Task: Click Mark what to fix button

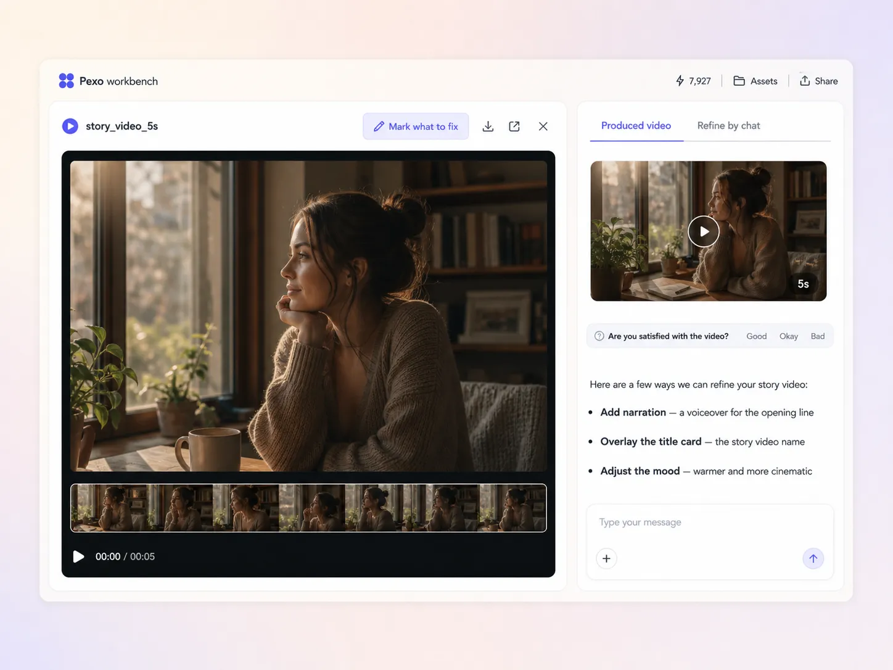Action: (416, 126)
